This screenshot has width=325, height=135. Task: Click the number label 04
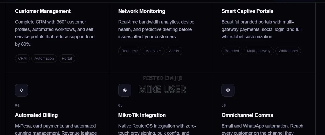click(x=17, y=105)
